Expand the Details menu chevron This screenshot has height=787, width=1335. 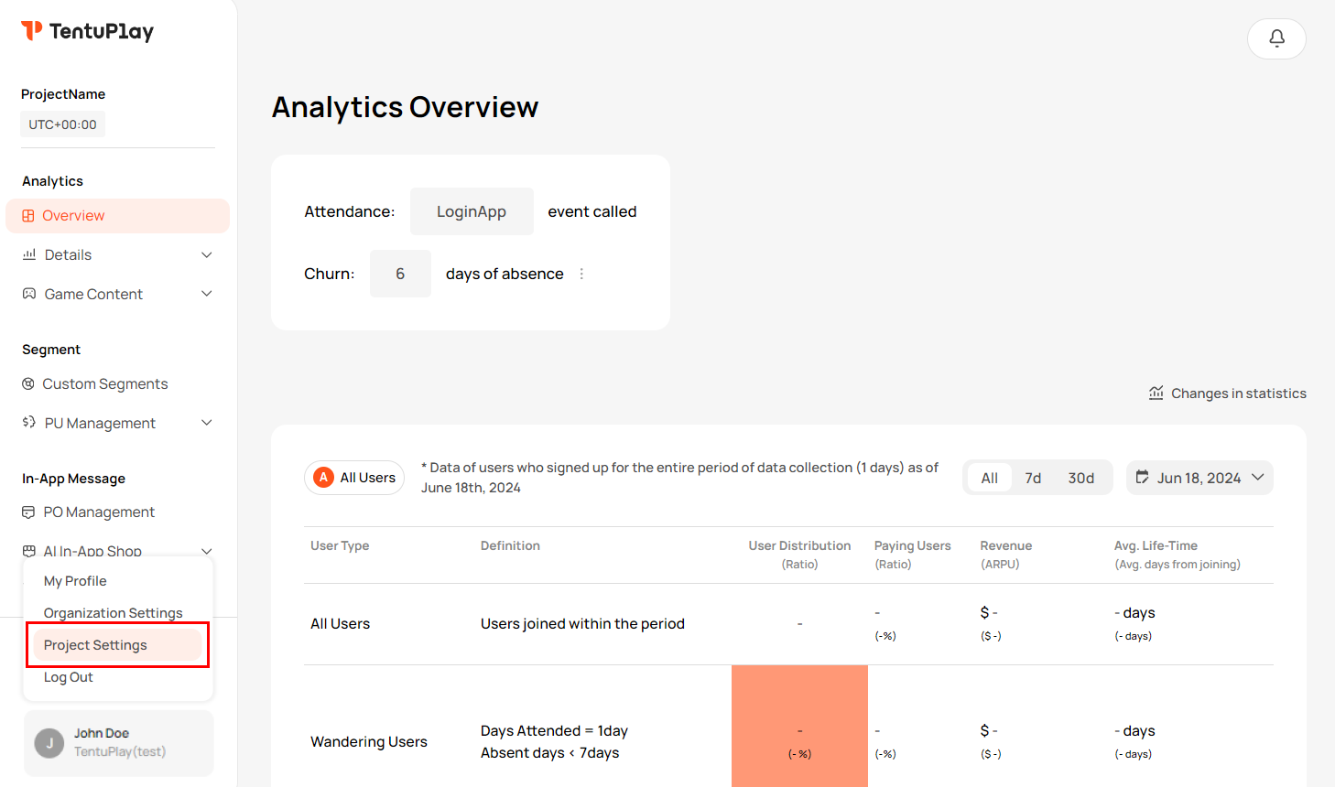pos(207,255)
